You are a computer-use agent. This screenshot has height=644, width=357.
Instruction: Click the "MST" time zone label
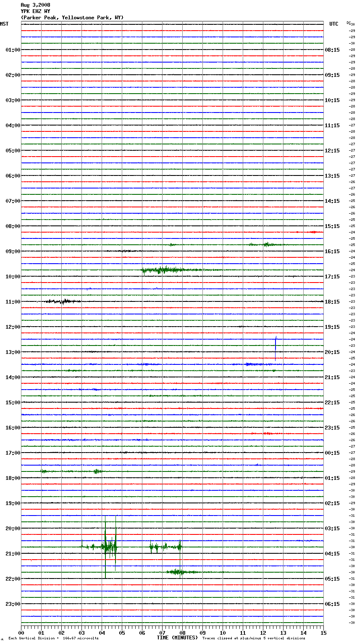pyautogui.click(x=4, y=24)
